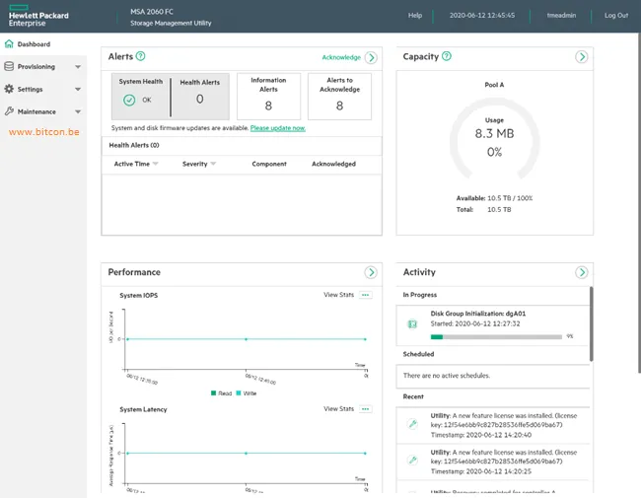The width and height of the screenshot is (641, 498).
Task: Expand the Provisioning menu
Action: [78, 67]
